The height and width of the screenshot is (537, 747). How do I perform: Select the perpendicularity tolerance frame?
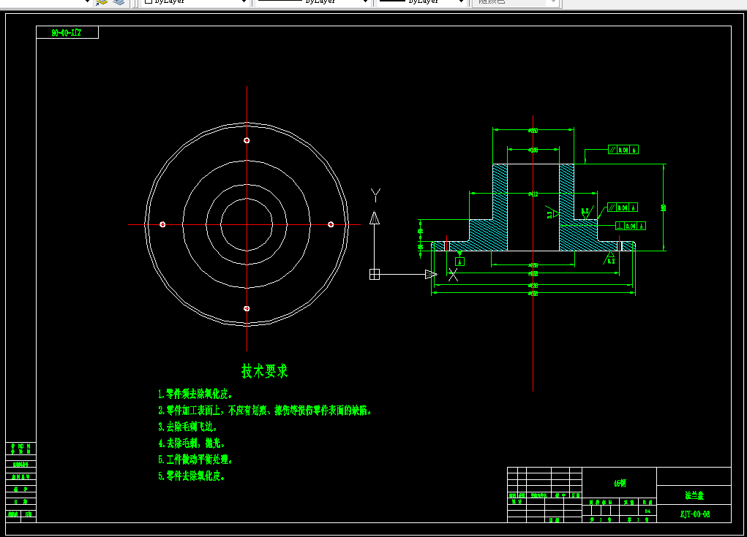click(630, 226)
